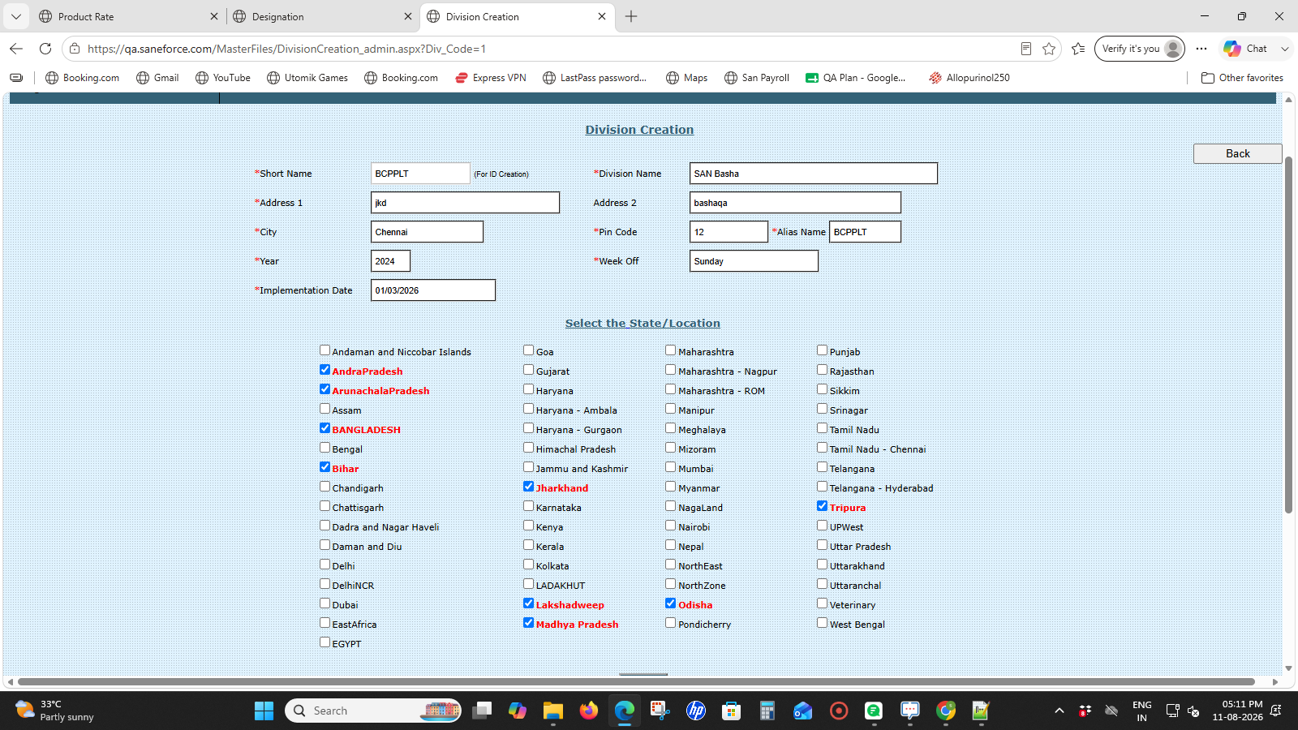
Task: Open the weather widget showing 33°C
Action: tap(55, 711)
